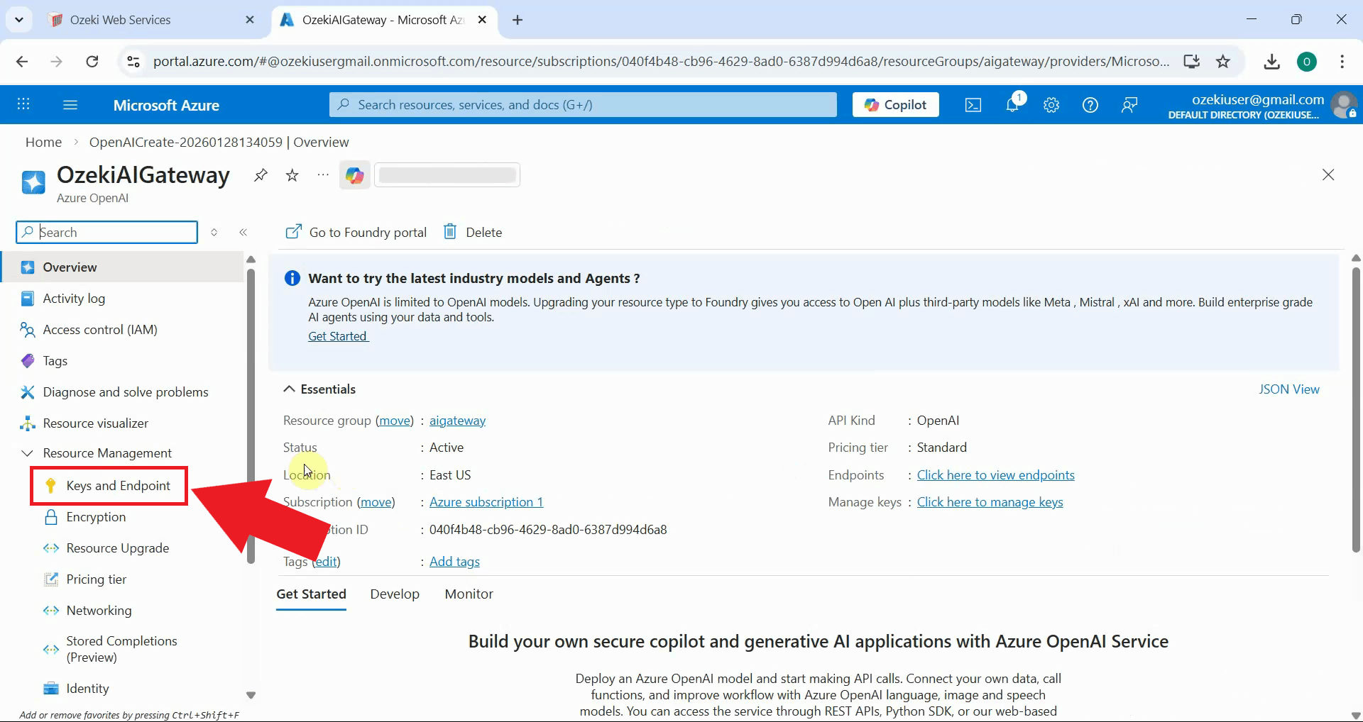Collapse the left sidebar menu
Image resolution: width=1363 pixels, height=722 pixels.
(243, 233)
